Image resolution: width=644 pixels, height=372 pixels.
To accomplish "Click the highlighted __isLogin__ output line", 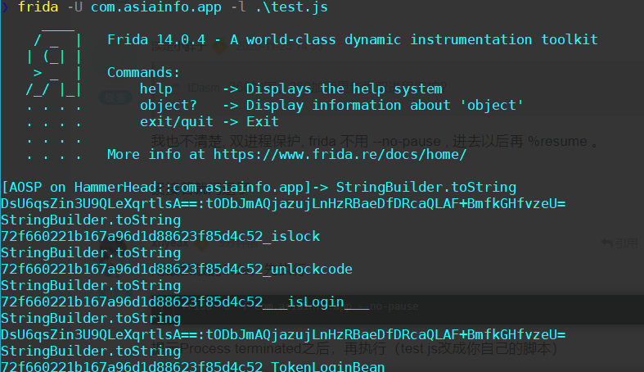I will pos(185,302).
